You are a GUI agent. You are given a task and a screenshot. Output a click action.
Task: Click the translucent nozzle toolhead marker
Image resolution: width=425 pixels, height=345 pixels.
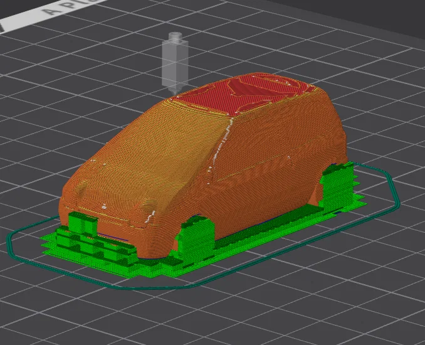[x=175, y=63]
